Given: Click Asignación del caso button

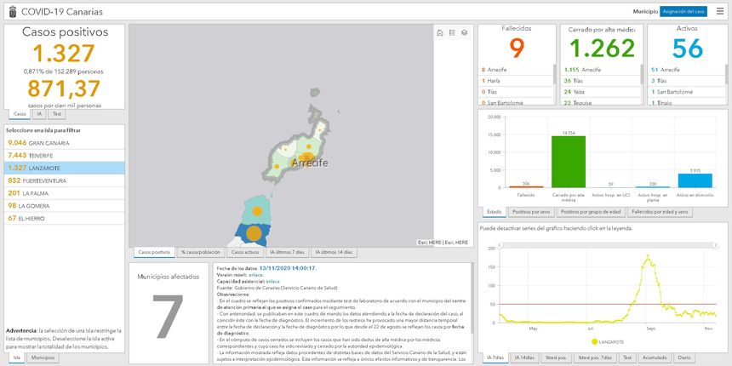Looking at the screenshot, I should point(683,12).
